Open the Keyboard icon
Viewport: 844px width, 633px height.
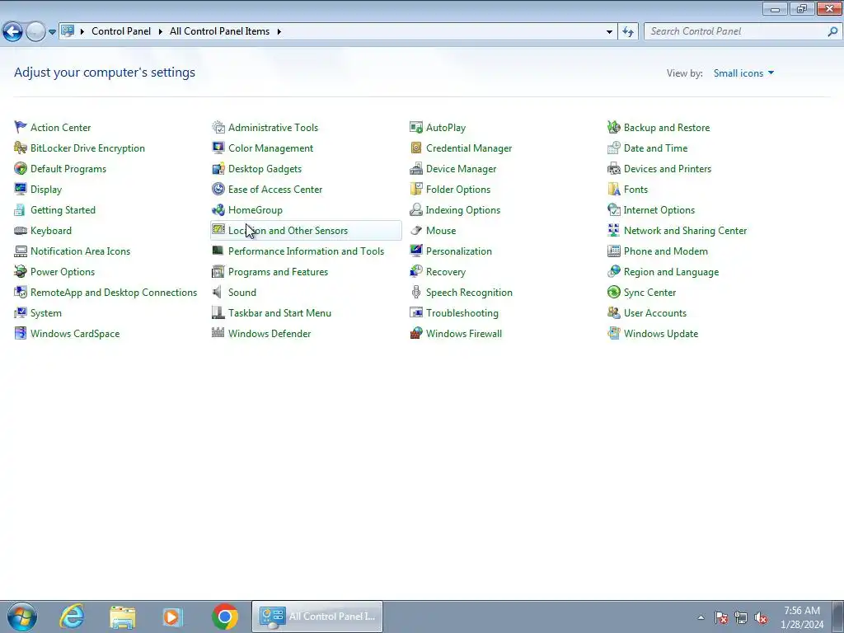[x=21, y=231]
